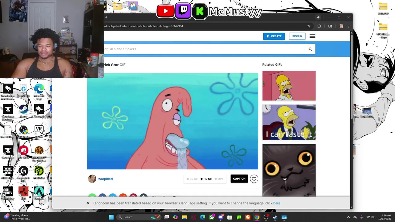The height and width of the screenshot is (222, 395).
Task: Open Riot Client desktop shortcut
Action: (23, 152)
